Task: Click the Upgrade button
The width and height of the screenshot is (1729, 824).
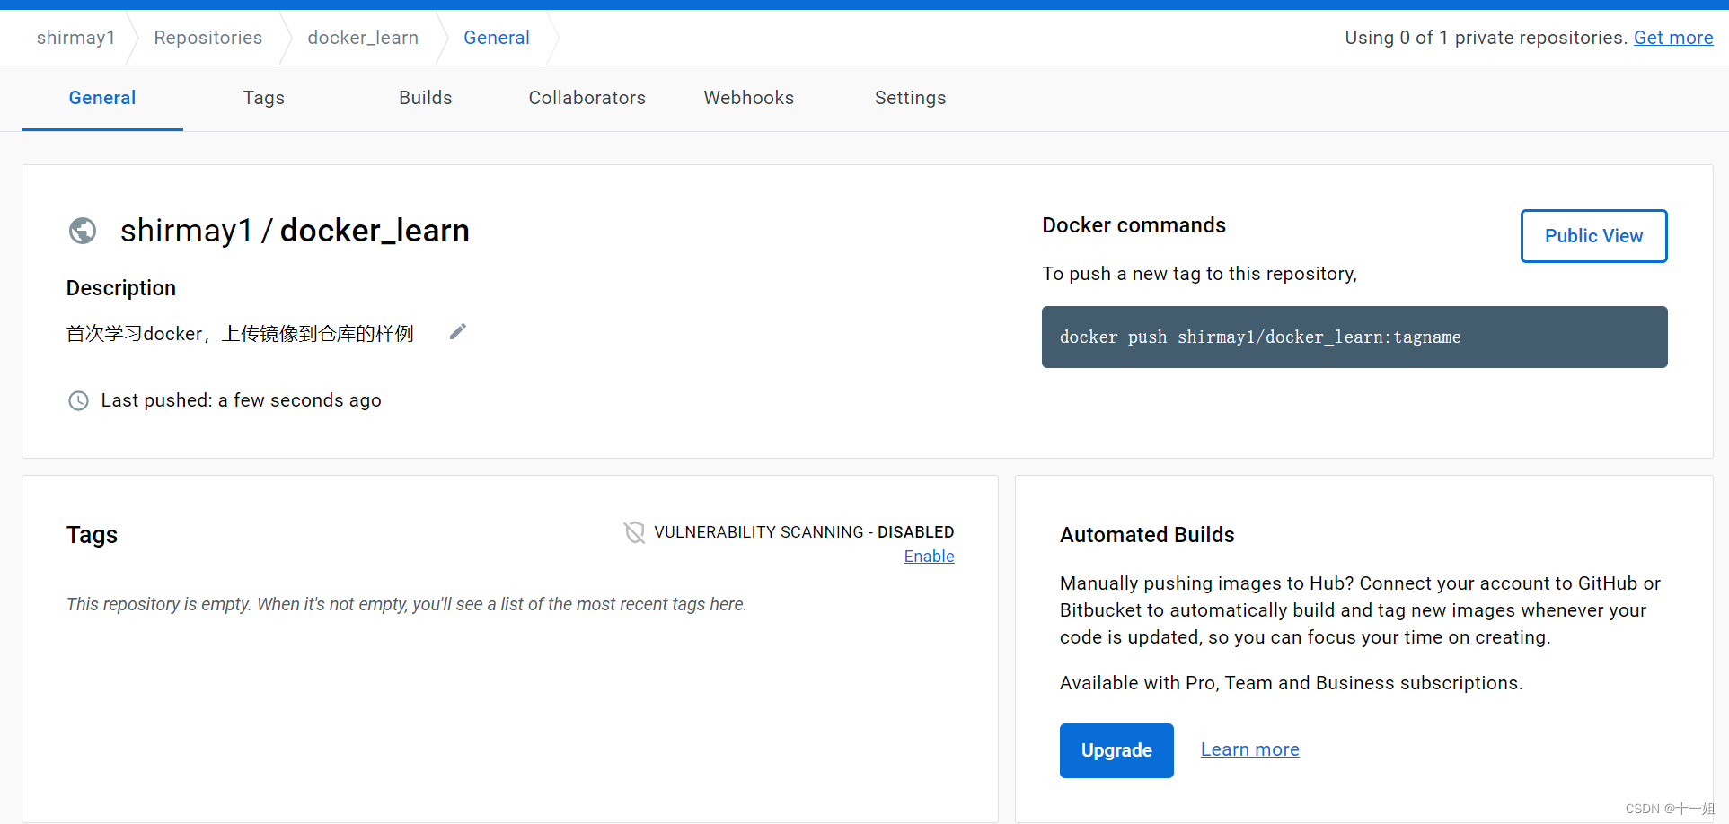Action: coord(1116,750)
